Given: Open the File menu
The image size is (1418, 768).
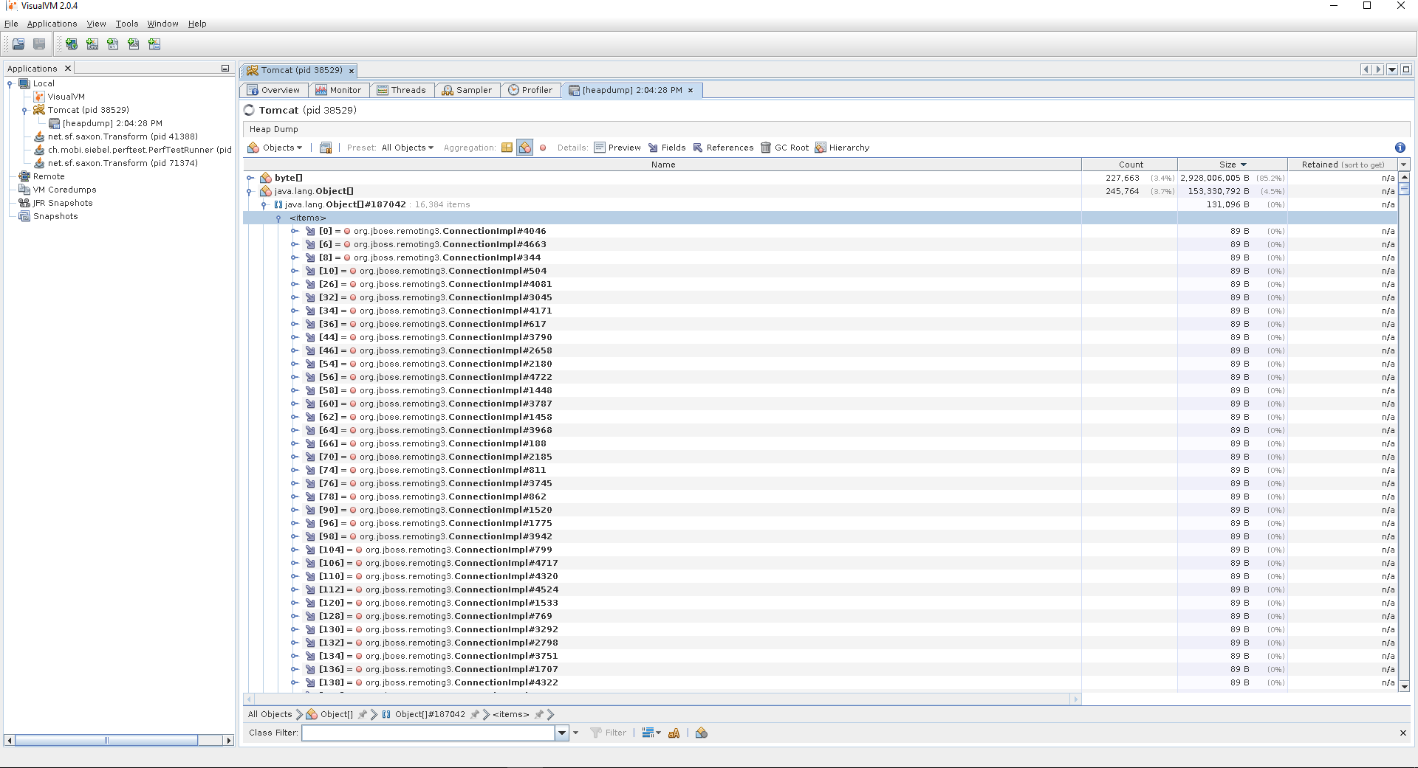Looking at the screenshot, I should (11, 24).
